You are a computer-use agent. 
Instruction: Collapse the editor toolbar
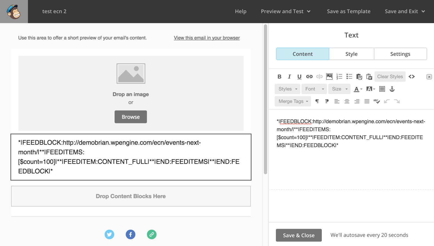(x=429, y=77)
